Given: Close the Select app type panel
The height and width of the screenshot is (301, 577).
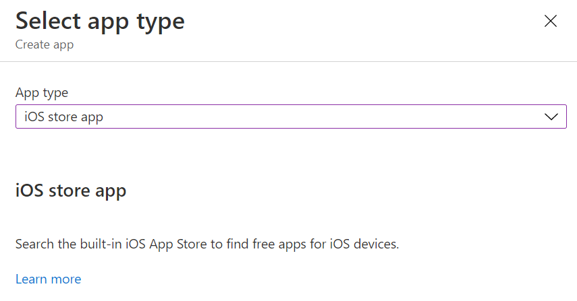Looking at the screenshot, I should (551, 21).
